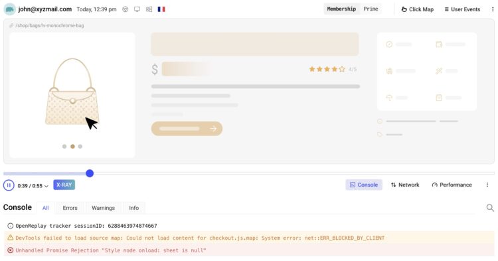Select the first carousel dot

(64, 146)
